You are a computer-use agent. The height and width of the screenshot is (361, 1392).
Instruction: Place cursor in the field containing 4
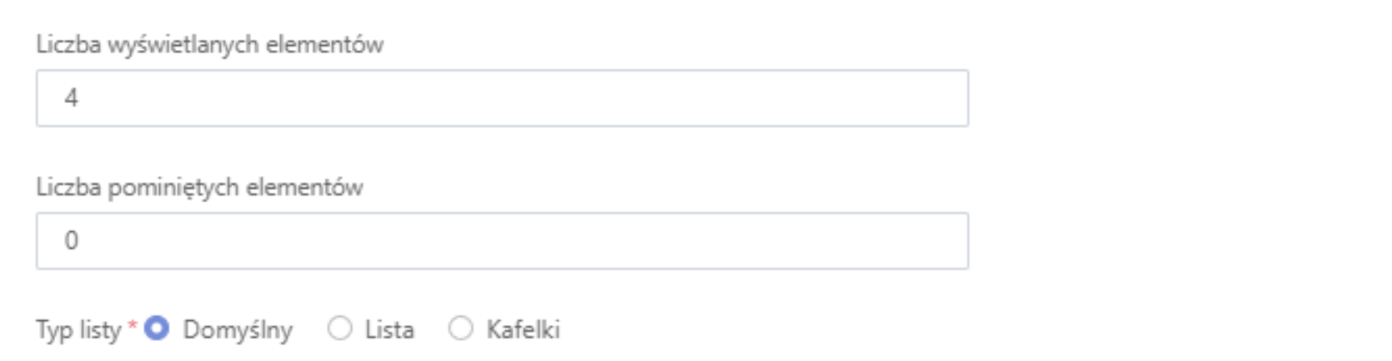[502, 98]
